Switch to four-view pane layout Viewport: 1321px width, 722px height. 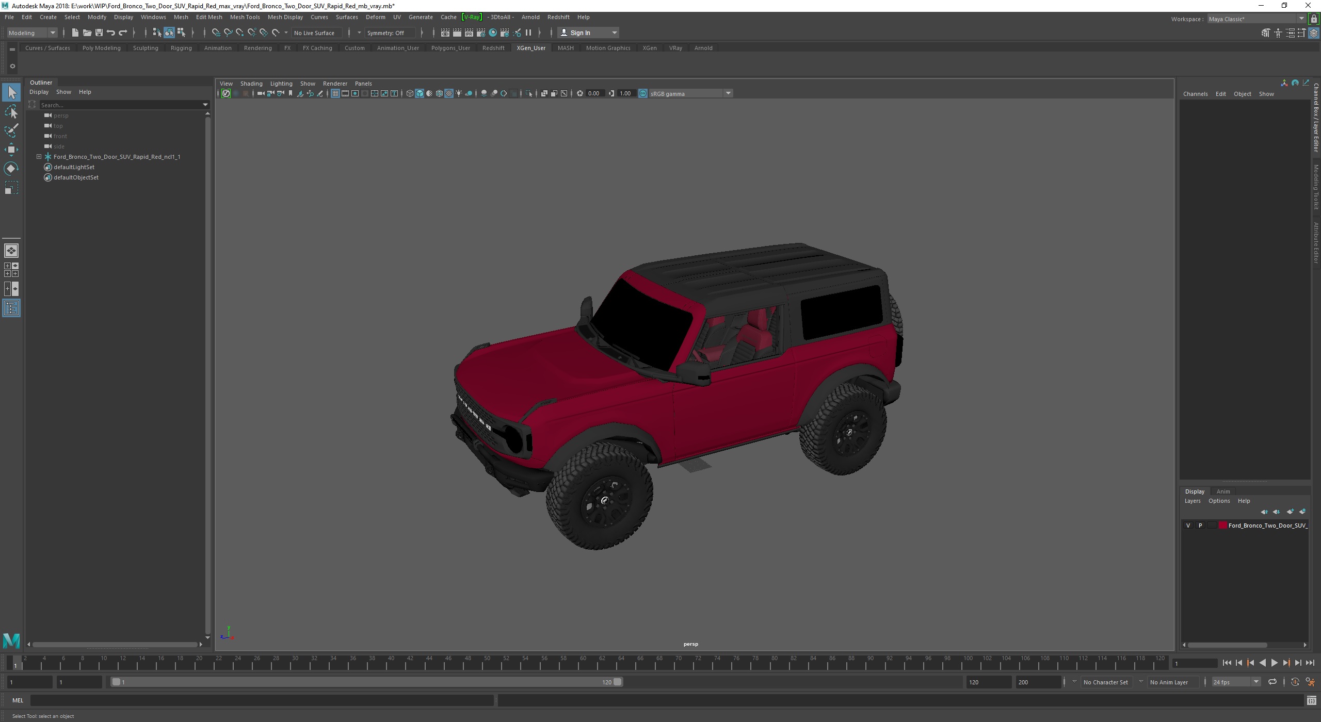click(11, 270)
